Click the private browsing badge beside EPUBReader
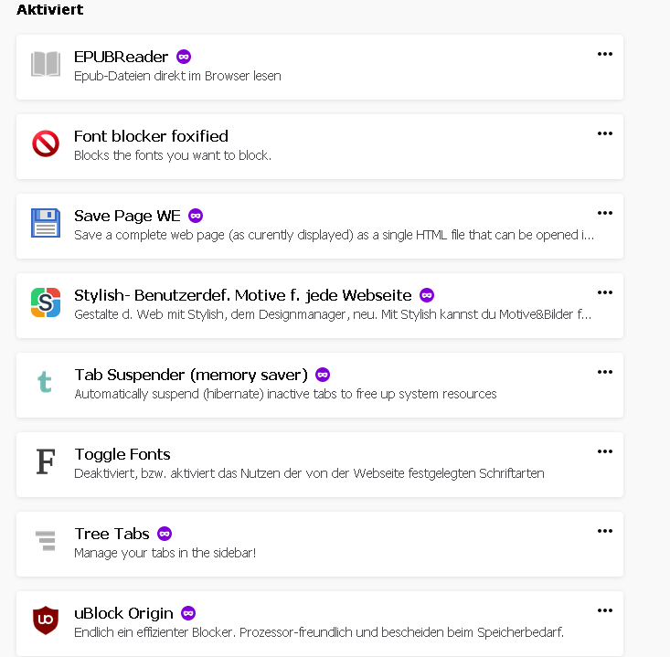This screenshot has height=657, width=670. point(184,57)
